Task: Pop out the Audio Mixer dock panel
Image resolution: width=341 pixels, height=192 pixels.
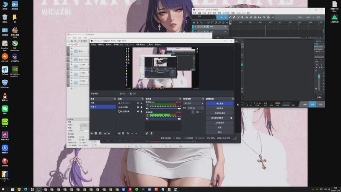Action: click(180, 99)
